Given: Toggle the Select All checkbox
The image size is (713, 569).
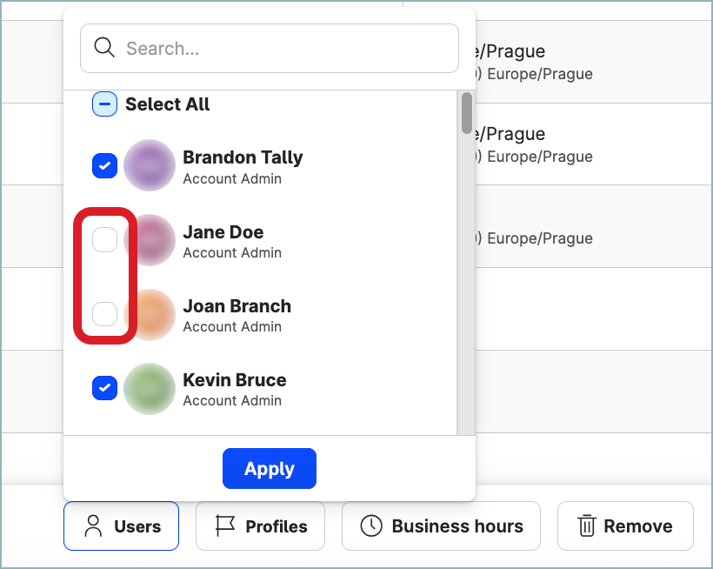Looking at the screenshot, I should (104, 104).
